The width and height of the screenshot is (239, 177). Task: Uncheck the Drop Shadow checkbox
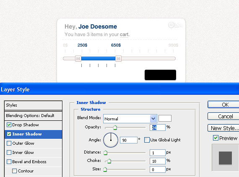9,125
